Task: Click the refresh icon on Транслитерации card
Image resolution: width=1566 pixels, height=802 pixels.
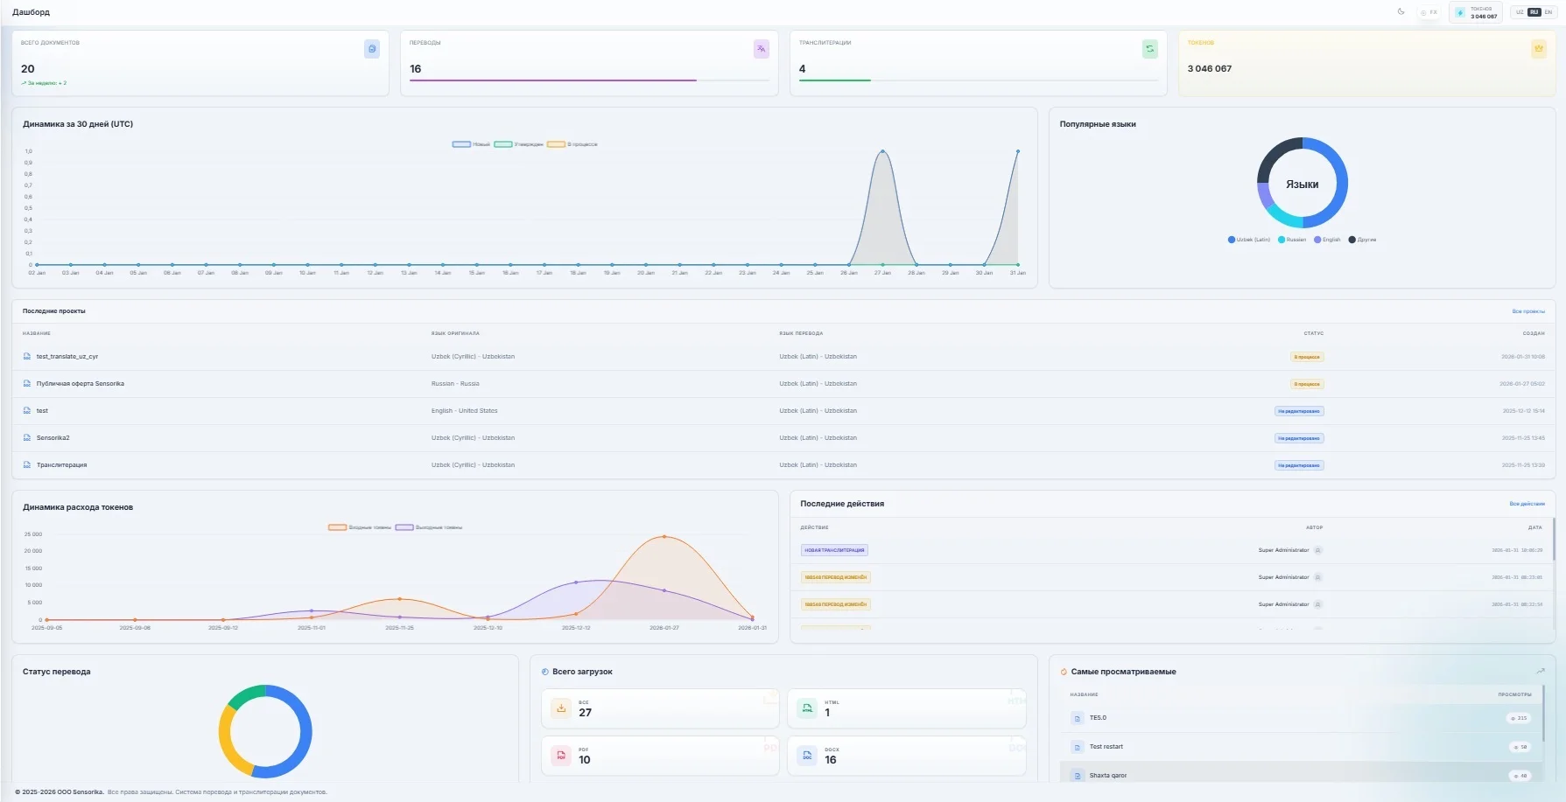Action: (x=1149, y=49)
